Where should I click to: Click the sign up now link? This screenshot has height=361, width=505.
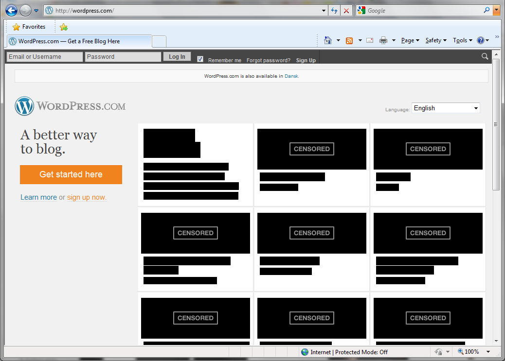pos(86,197)
